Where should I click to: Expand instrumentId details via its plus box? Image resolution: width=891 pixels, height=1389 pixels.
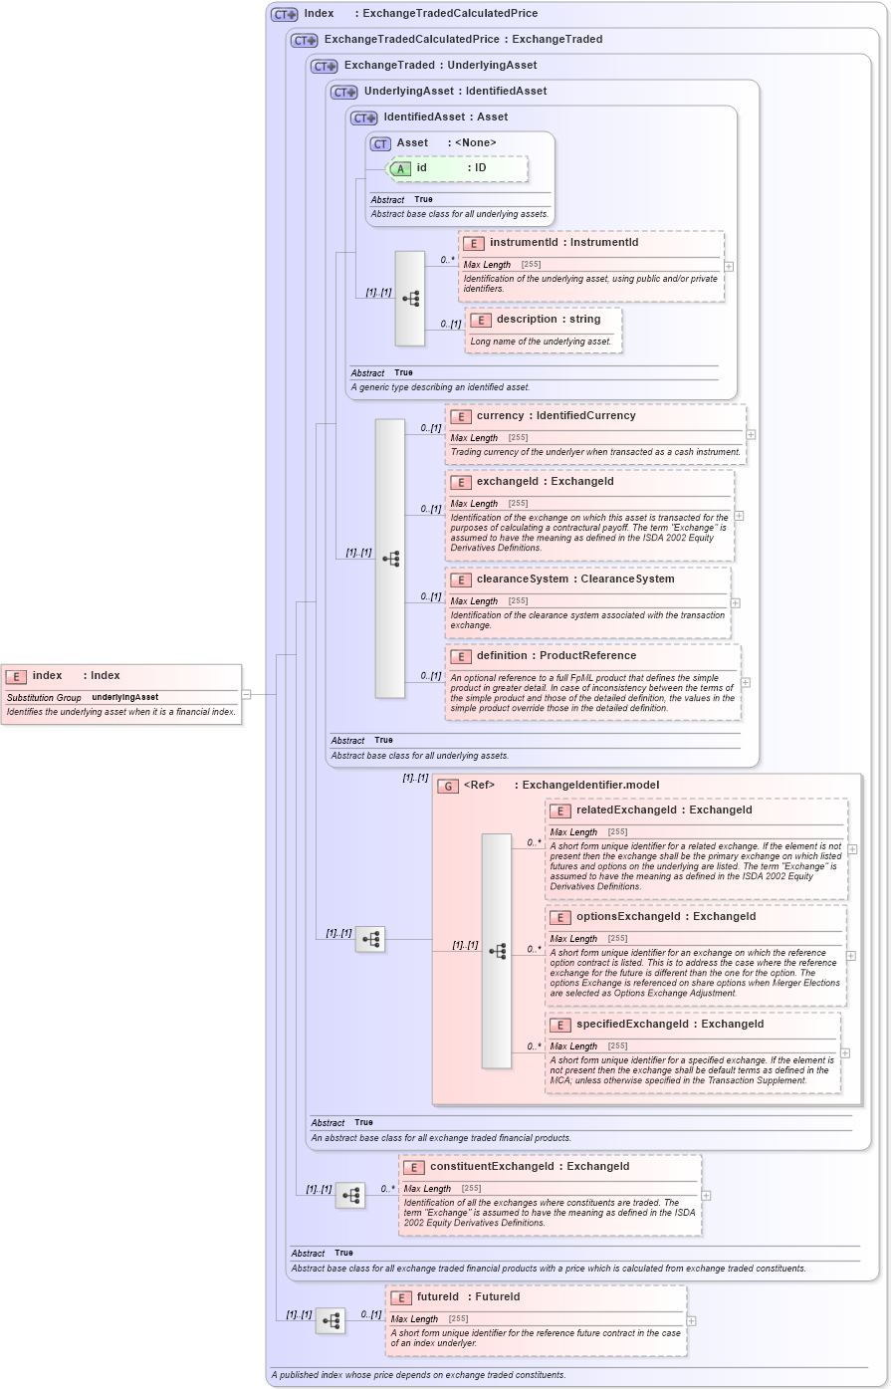(x=728, y=266)
